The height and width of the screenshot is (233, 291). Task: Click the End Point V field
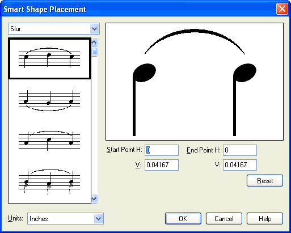pyautogui.click(x=240, y=165)
